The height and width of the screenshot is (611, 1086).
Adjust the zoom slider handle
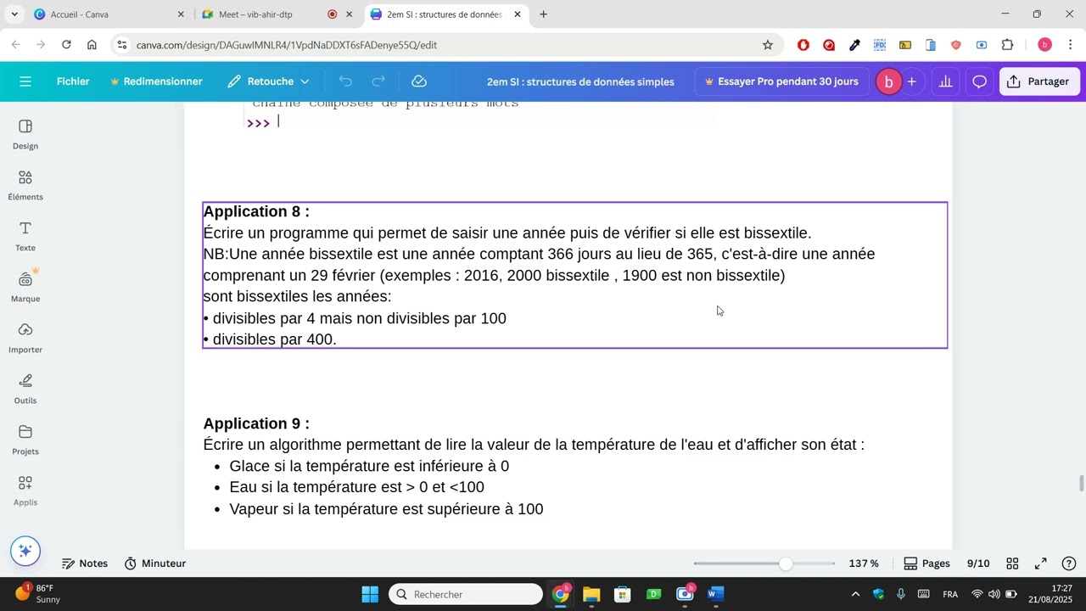click(x=786, y=563)
